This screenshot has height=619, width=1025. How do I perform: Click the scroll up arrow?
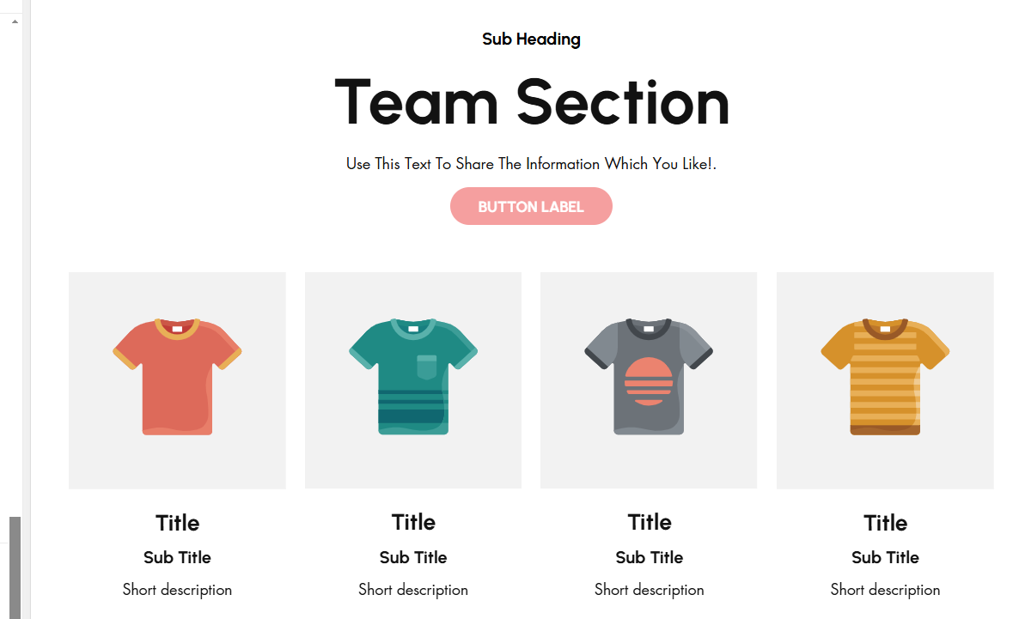pyautogui.click(x=15, y=21)
